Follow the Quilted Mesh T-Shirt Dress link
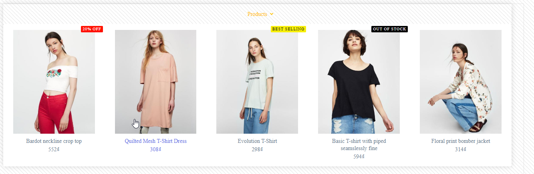The height and width of the screenshot is (174, 534). pyautogui.click(x=155, y=141)
